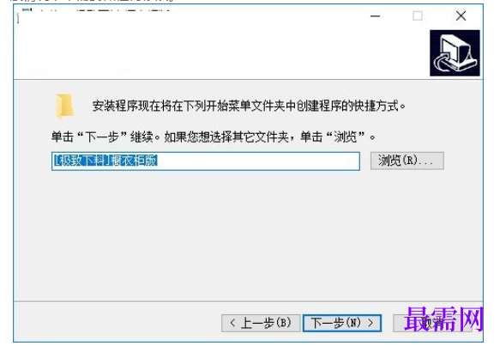Click the yellow folder icon
The image size is (500, 346).
coord(64,106)
